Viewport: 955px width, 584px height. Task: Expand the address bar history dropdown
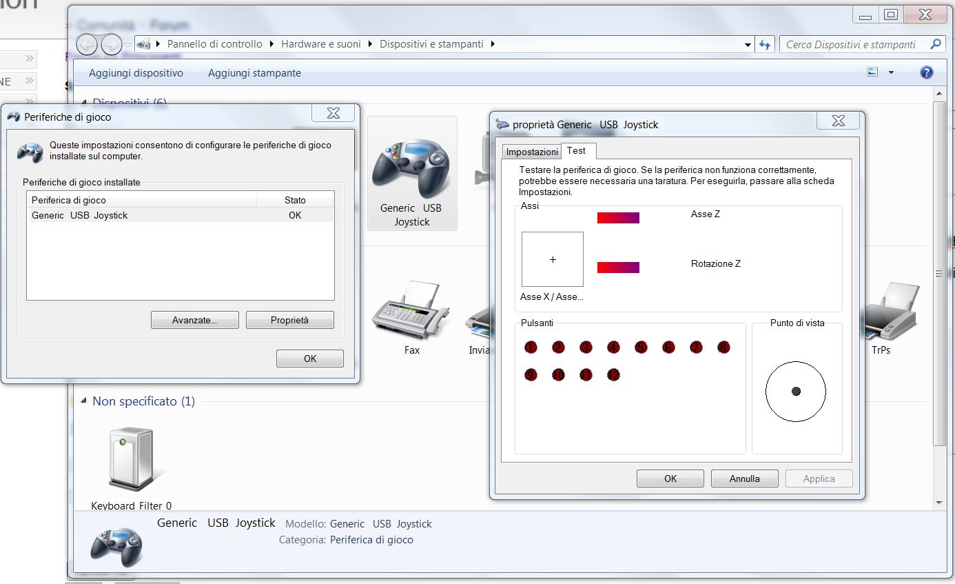tap(748, 44)
